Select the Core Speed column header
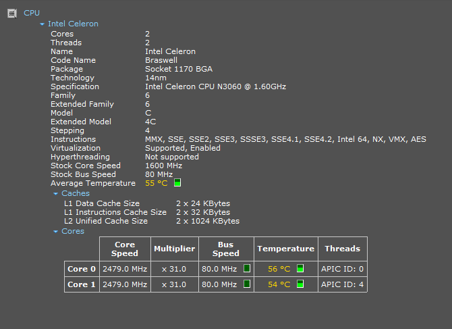This screenshot has width=452, height=329. [x=125, y=249]
